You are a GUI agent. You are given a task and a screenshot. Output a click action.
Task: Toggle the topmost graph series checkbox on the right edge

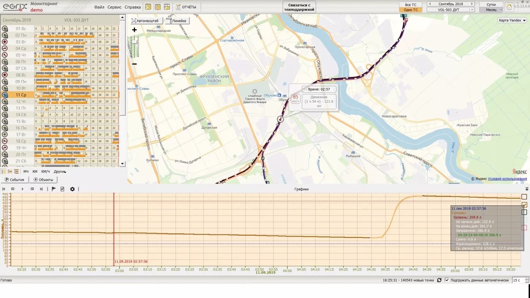[525, 197]
